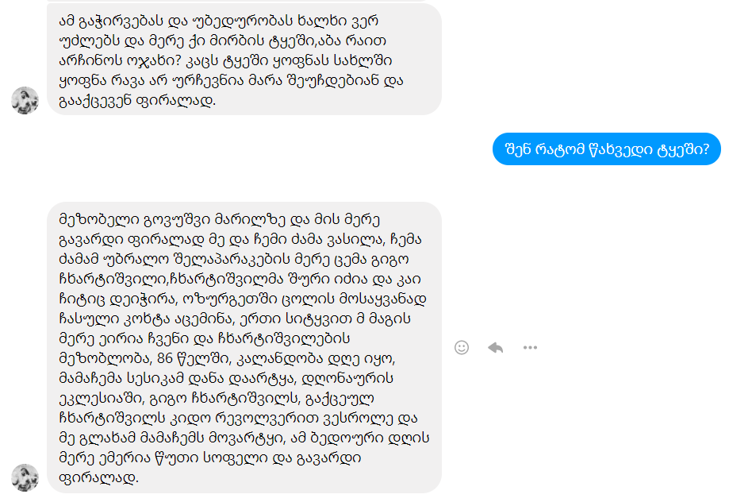Click the sender avatar next to the first message
The width and height of the screenshot is (729, 502).
25,100
